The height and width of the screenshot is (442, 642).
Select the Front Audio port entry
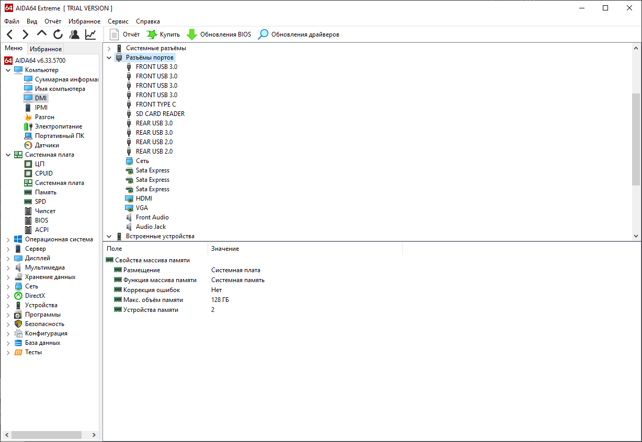tap(152, 217)
